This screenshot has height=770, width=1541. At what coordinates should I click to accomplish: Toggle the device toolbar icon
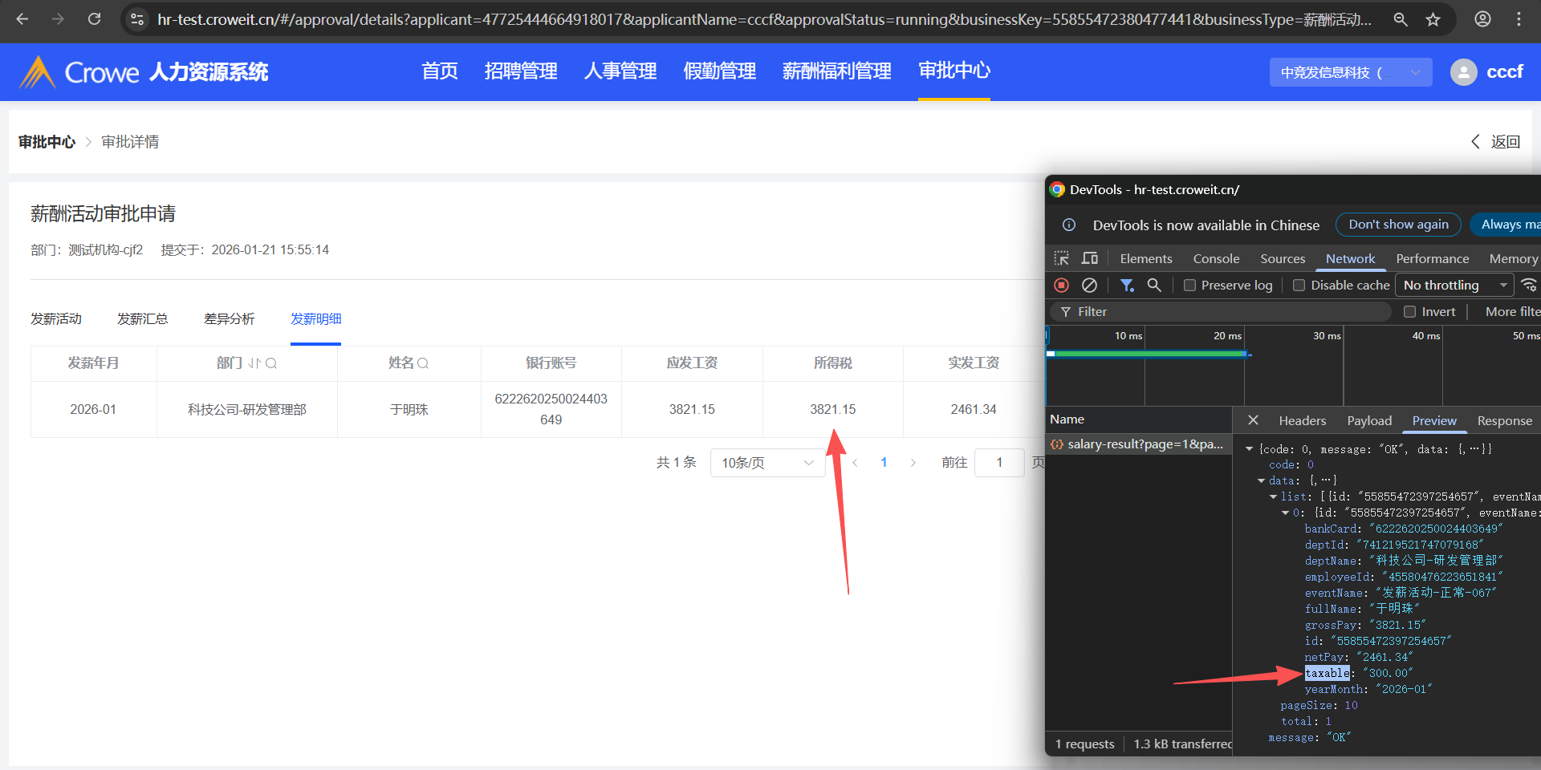click(1089, 258)
